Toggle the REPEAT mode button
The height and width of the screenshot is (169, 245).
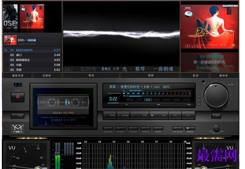coord(158,128)
